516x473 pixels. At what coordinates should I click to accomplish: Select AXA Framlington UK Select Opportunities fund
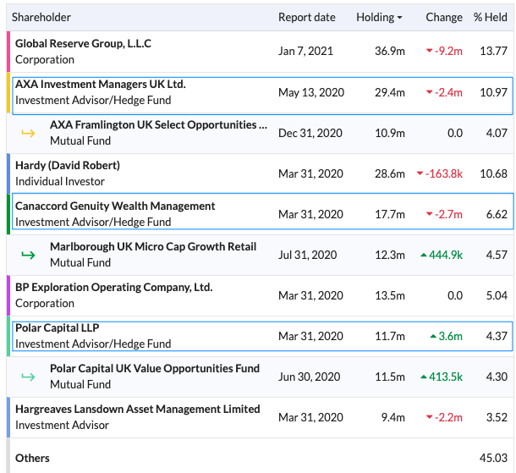(158, 124)
